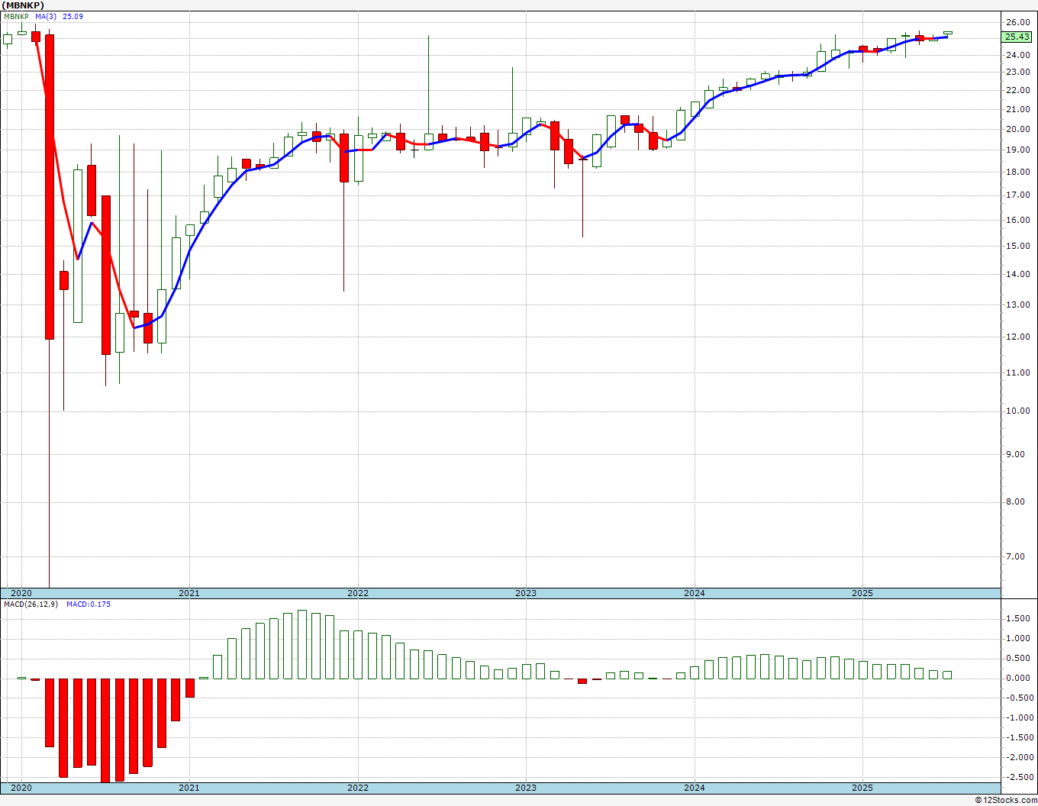
Task: Click 2021 on the MACD panel time axis
Action: [189, 788]
